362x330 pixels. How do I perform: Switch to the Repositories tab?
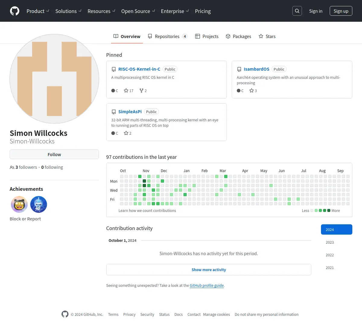[168, 37]
